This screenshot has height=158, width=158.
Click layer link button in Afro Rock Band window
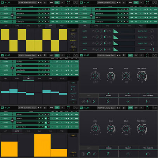click(x=12, y=15)
